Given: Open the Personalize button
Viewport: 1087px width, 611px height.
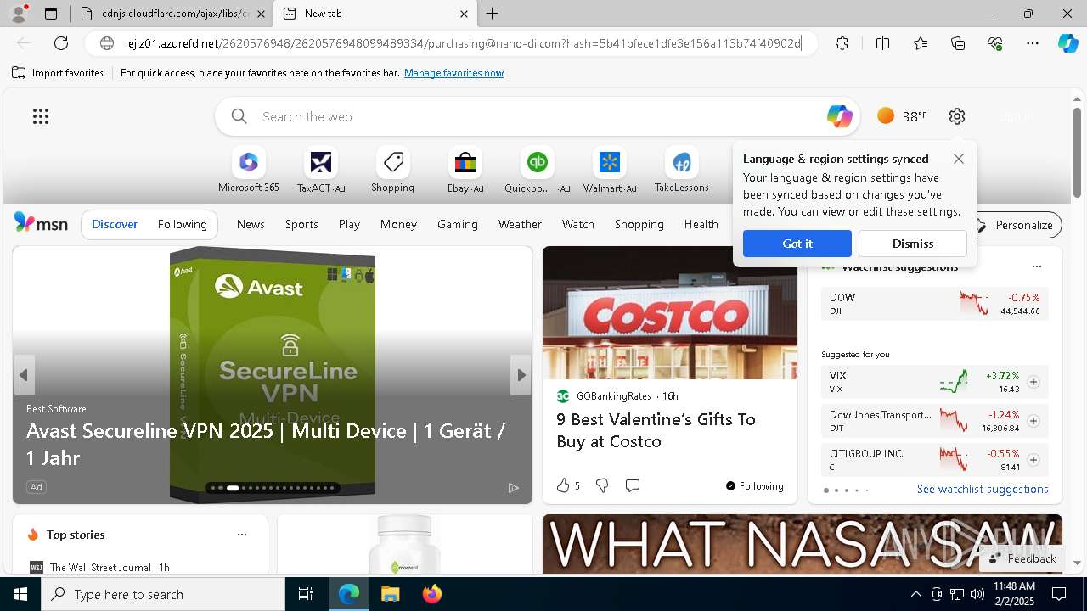Looking at the screenshot, I should point(1015,225).
